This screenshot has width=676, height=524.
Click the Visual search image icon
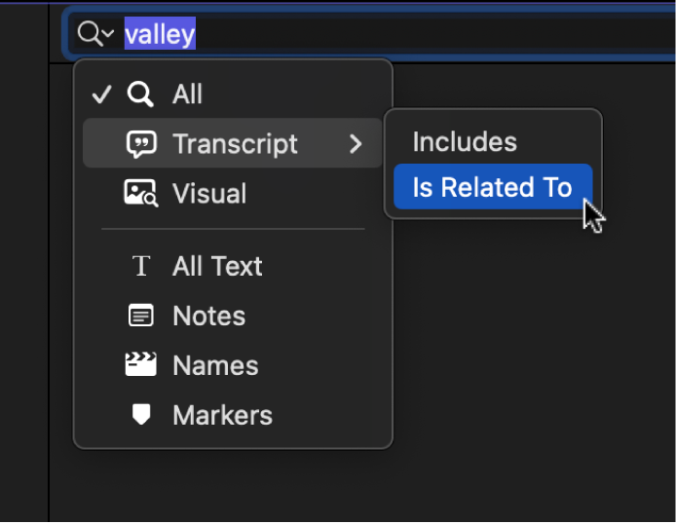pos(141,194)
